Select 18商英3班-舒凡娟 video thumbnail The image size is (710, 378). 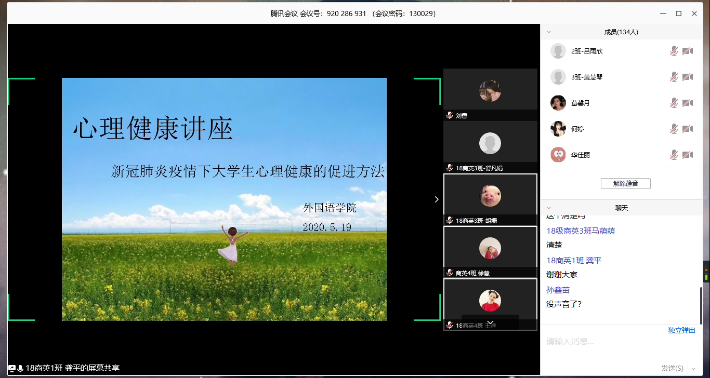tap(490, 147)
